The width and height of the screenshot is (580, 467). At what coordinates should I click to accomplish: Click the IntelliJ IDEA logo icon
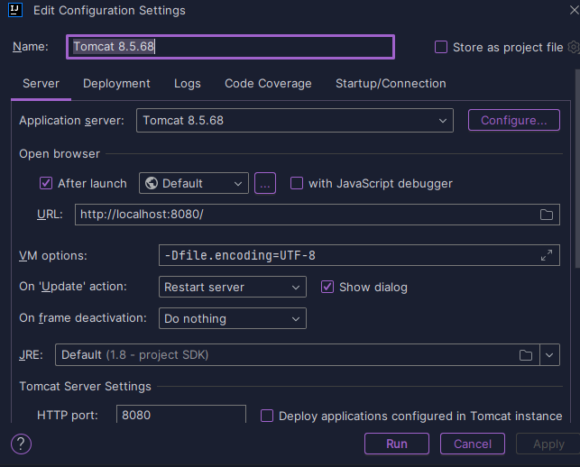pyautogui.click(x=15, y=10)
